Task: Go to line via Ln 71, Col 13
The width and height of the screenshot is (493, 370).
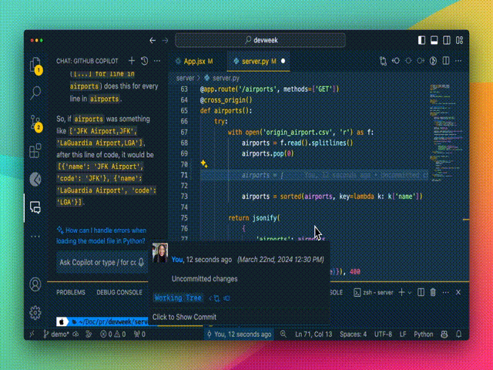Action: [314, 334]
